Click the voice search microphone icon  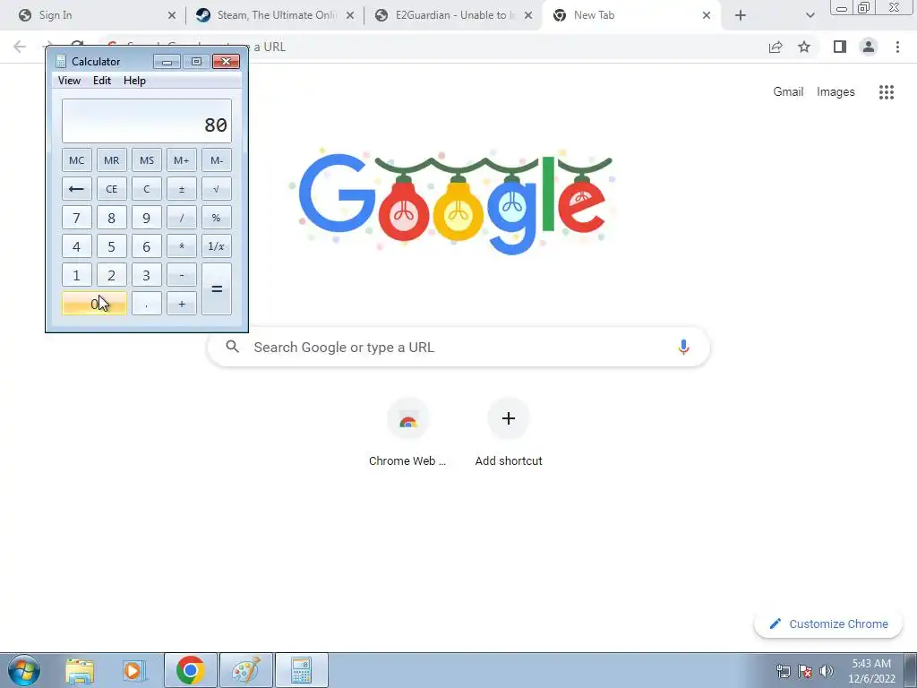683,347
